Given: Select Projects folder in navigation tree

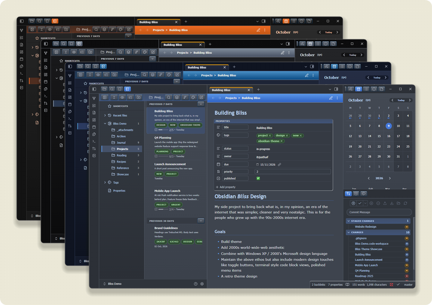Looking at the screenshot, I should (122, 149).
